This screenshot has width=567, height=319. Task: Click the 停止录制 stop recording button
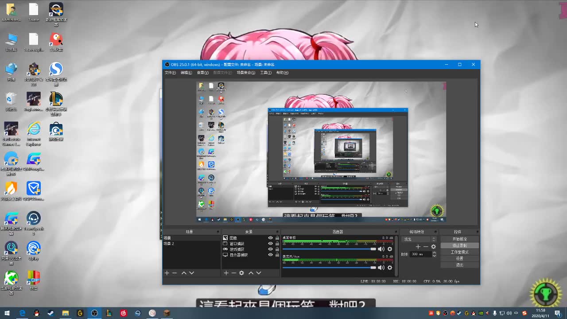click(x=459, y=245)
